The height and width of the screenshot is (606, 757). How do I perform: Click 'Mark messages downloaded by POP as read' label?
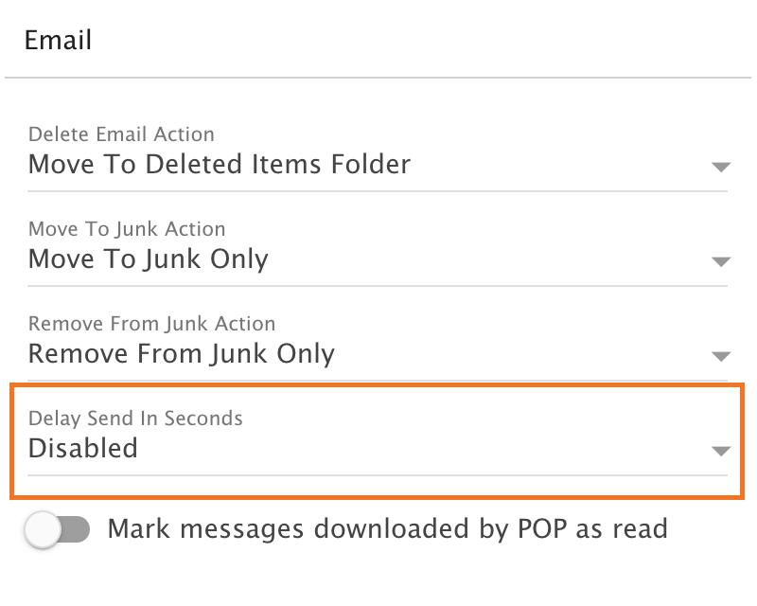tap(388, 528)
